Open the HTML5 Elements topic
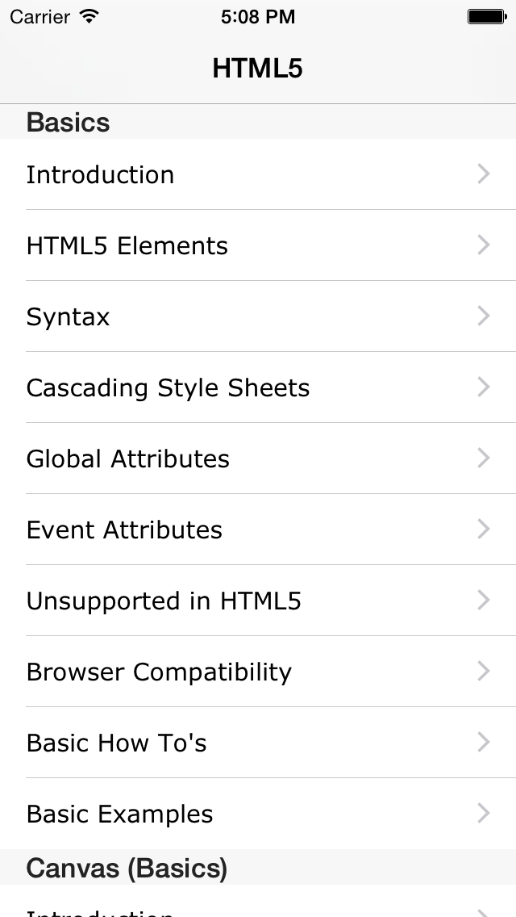 [127, 245]
